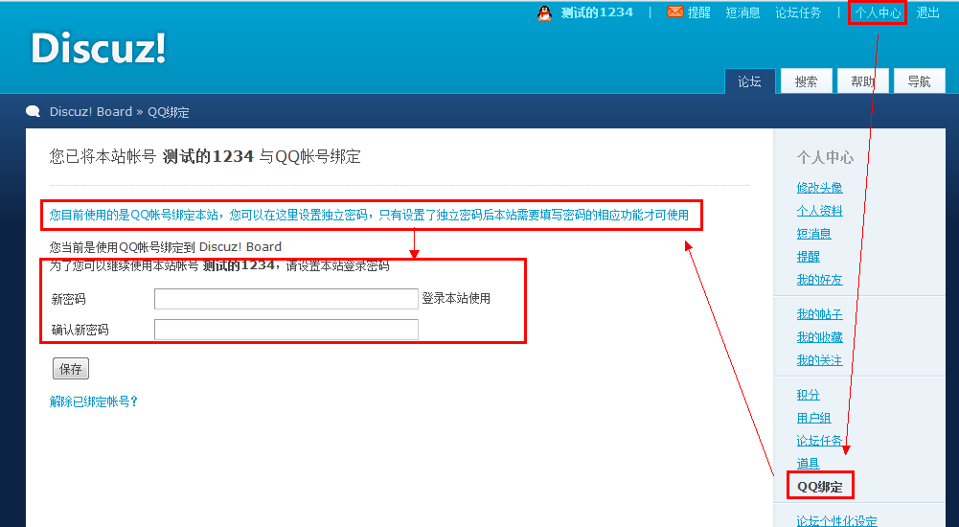Image resolution: width=959 pixels, height=527 pixels.
Task: Click QQ绑定 in the breadcrumb
Action: click(x=169, y=112)
